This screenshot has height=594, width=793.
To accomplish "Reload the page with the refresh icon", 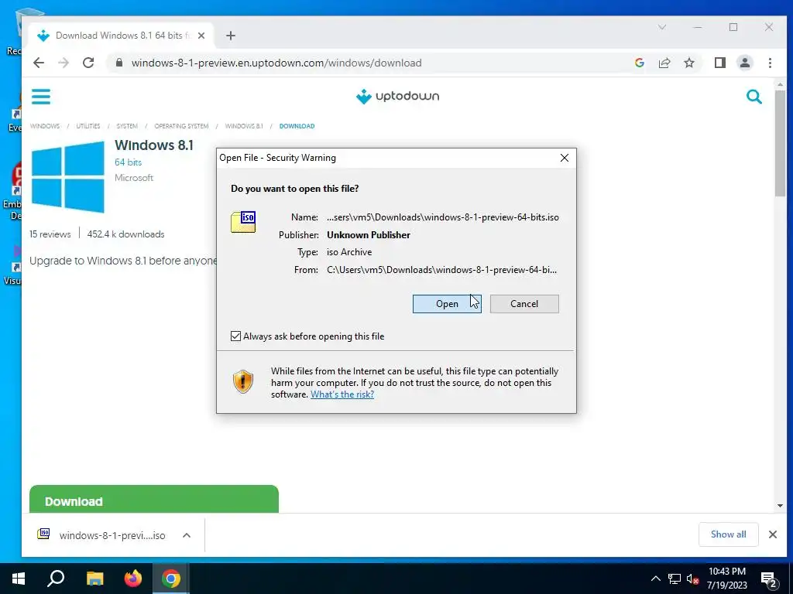I will (88, 63).
